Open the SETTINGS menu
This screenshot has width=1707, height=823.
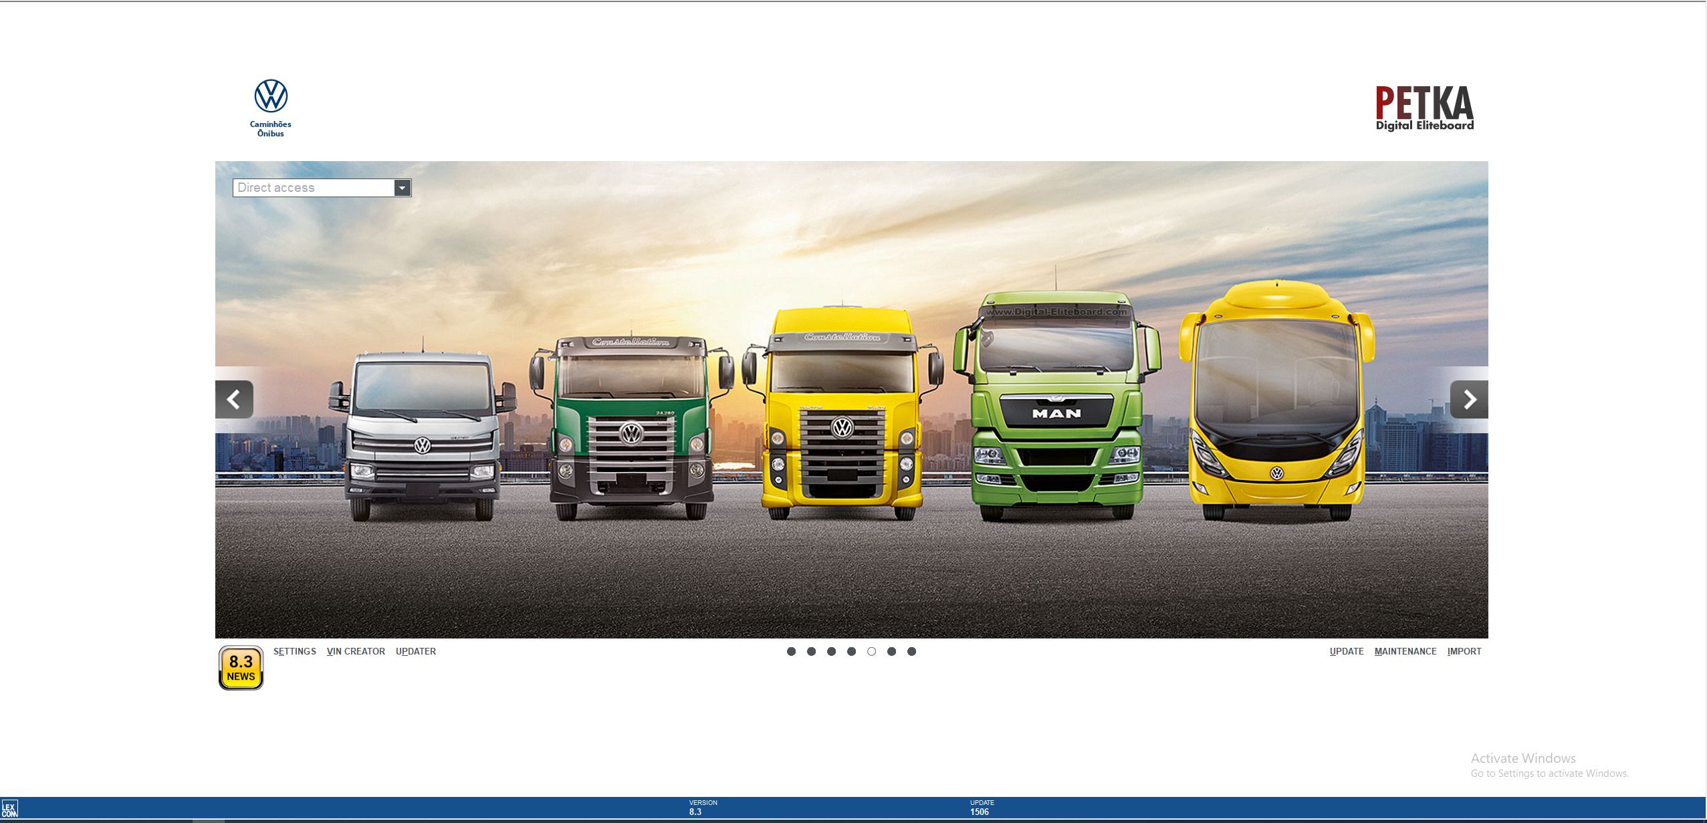294,651
